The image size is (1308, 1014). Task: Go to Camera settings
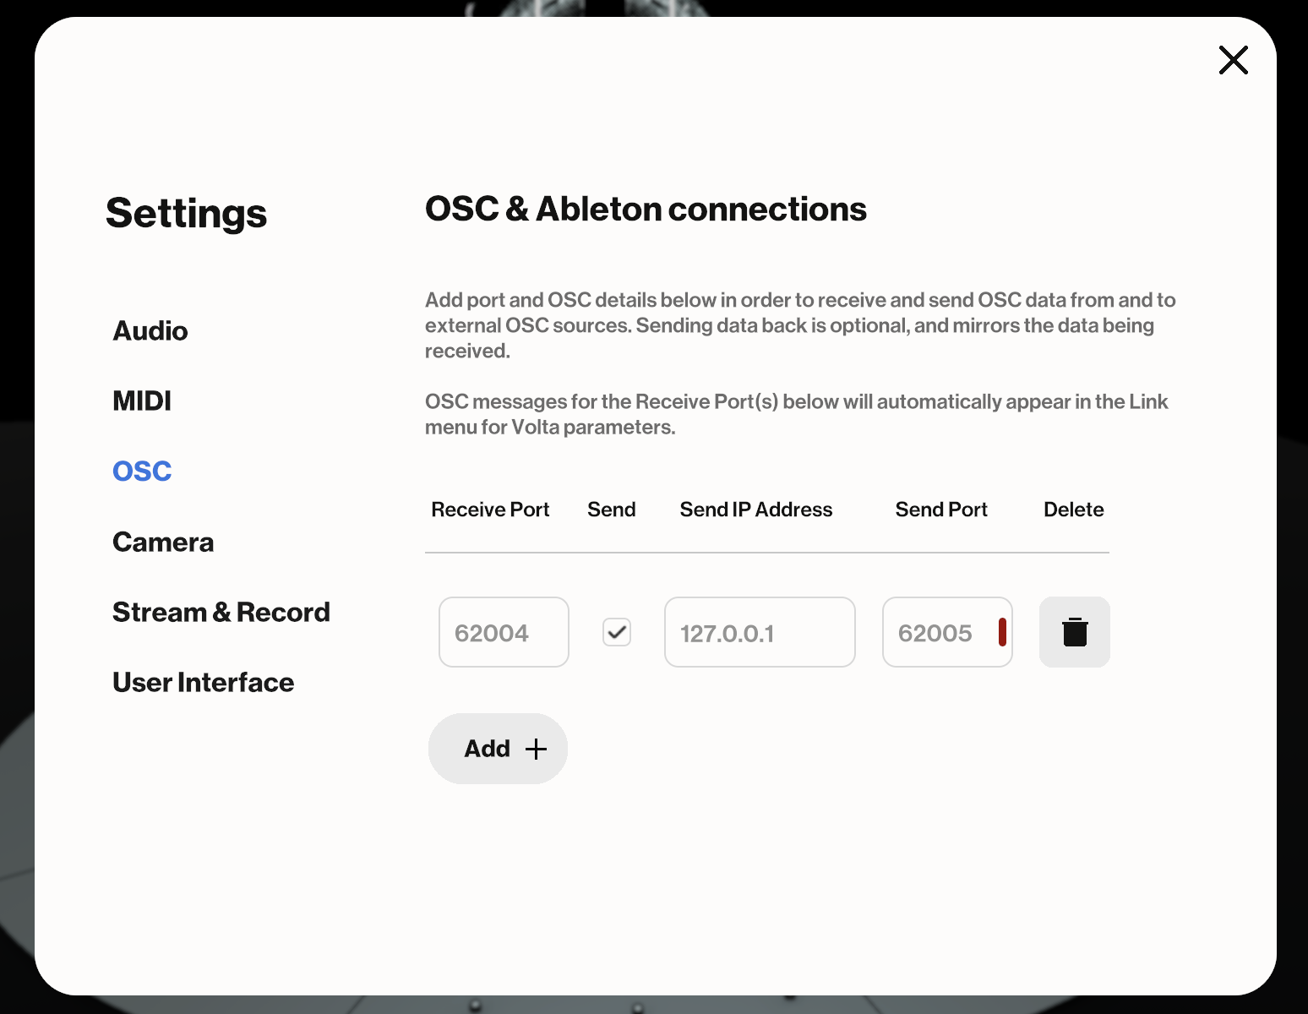(163, 542)
